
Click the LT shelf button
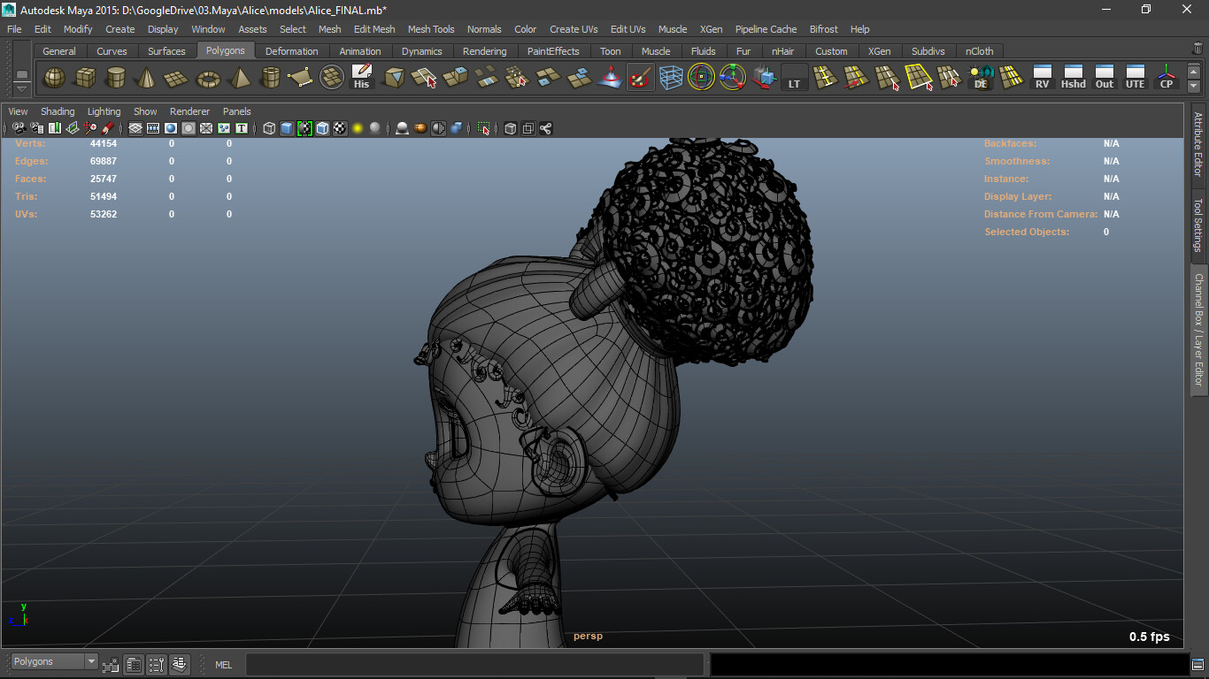[794, 79]
